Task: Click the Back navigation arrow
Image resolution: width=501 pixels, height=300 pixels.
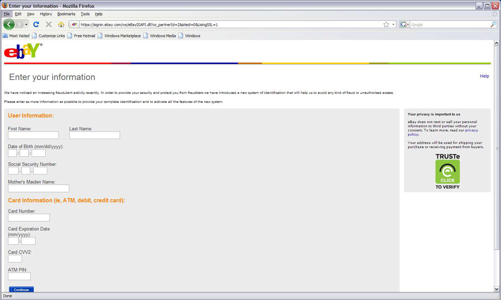Action: tap(9, 24)
